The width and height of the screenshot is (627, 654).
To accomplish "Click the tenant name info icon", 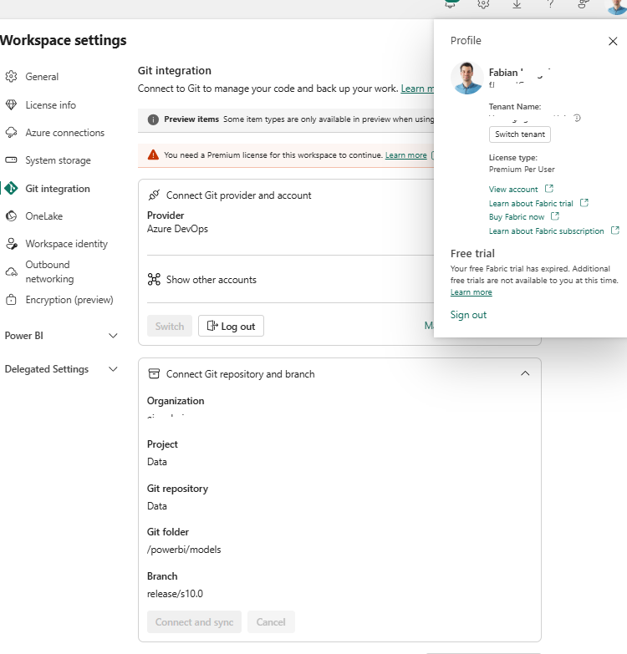I will click(577, 118).
